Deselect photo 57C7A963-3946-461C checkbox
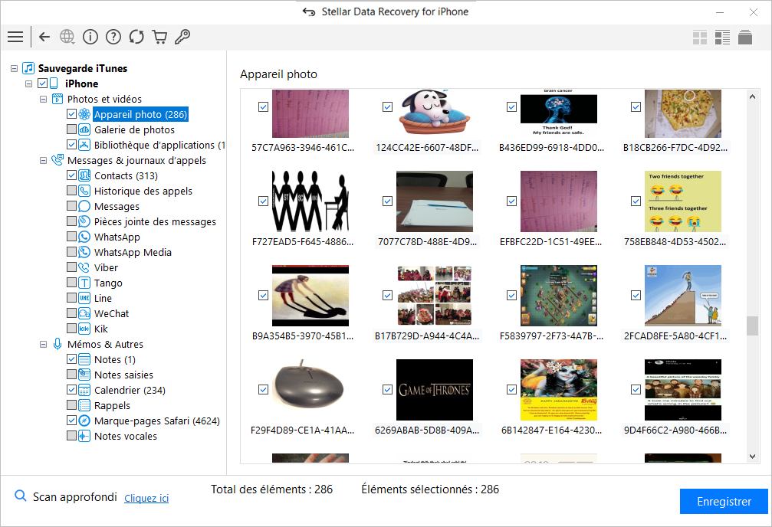This screenshot has height=527, width=772. (x=264, y=106)
